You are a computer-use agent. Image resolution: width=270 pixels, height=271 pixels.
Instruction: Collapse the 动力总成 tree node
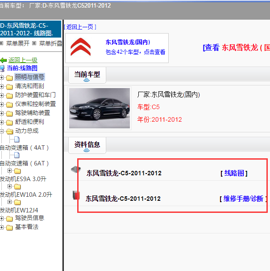(x=1, y=131)
